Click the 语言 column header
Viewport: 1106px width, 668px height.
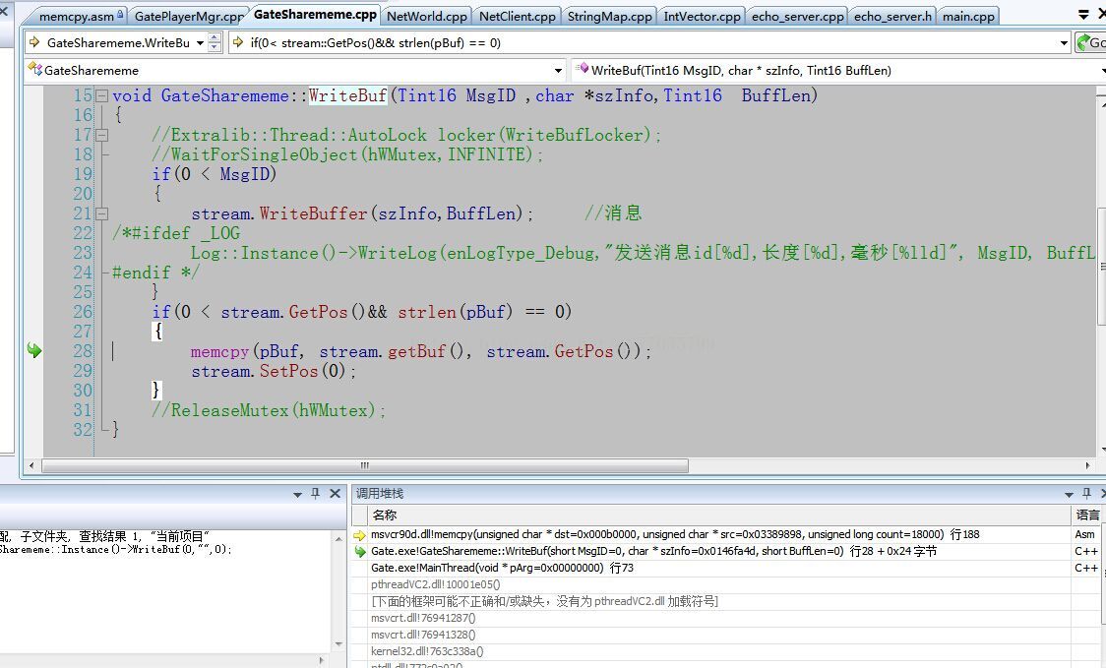click(1087, 515)
